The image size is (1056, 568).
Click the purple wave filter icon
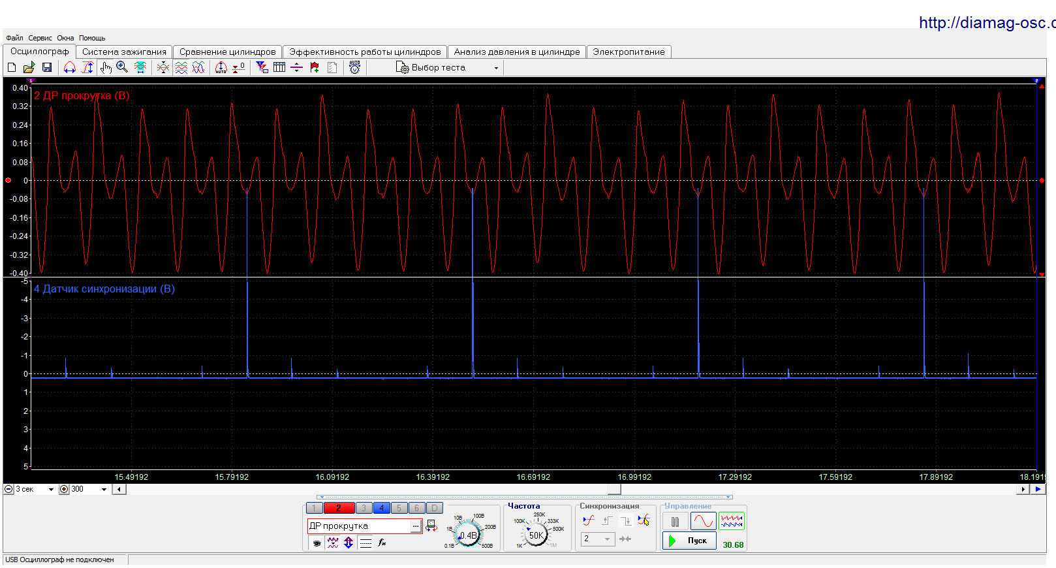click(333, 543)
